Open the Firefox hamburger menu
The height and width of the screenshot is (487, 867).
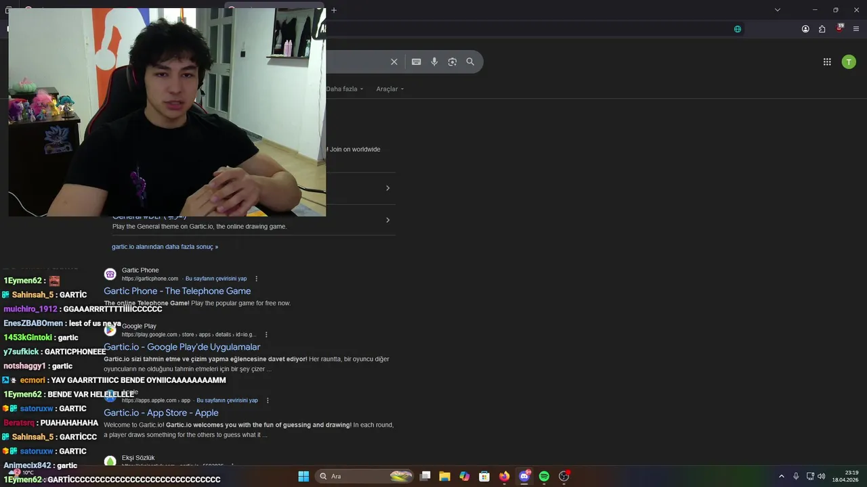(856, 29)
